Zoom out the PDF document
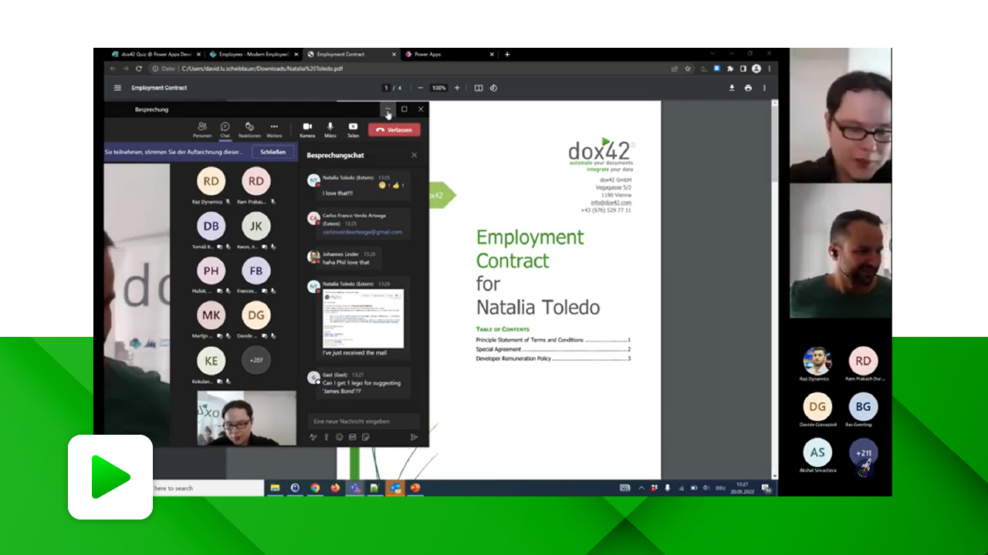Image resolution: width=988 pixels, height=555 pixels. click(421, 88)
